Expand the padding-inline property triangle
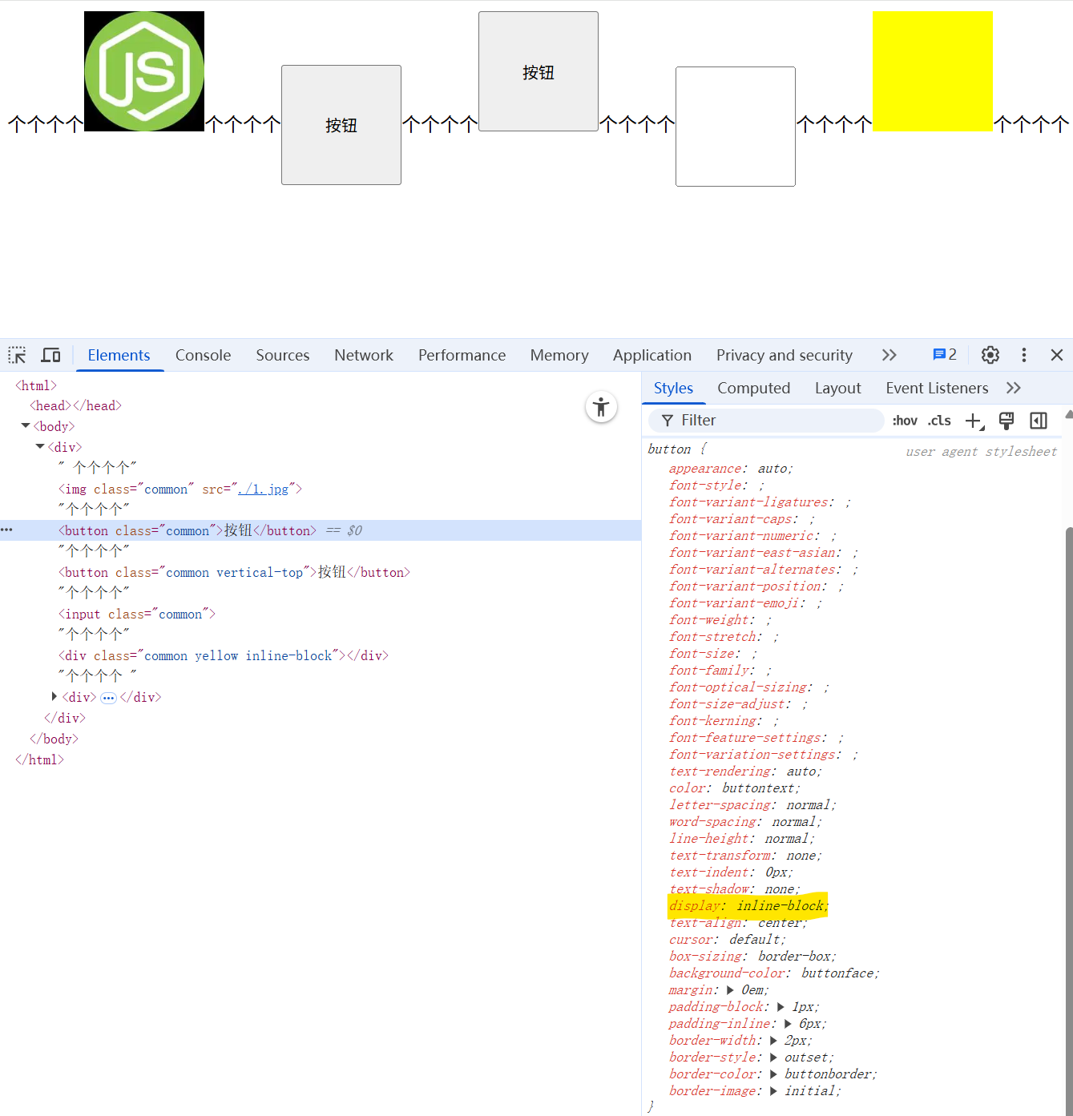Image resolution: width=1073 pixels, height=1116 pixels. 788,1023
